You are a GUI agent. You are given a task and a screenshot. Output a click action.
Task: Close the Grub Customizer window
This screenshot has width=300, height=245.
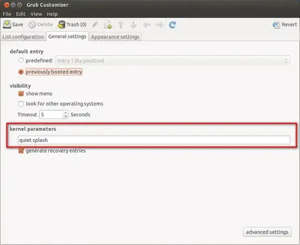pos(7,5)
